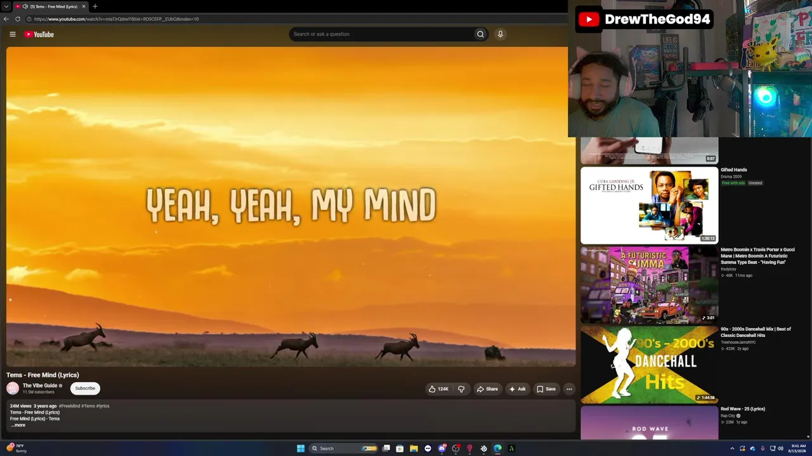
Task: Open the Ask AI button
Action: [517, 389]
